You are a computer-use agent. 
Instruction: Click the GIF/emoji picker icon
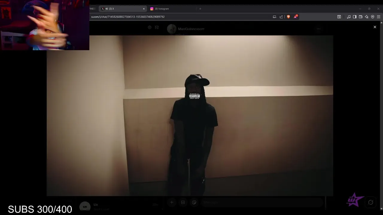click(194, 202)
